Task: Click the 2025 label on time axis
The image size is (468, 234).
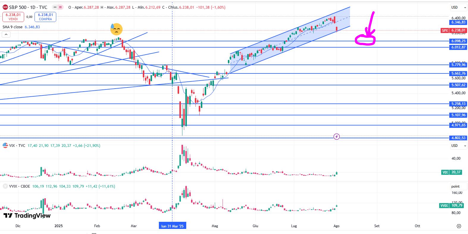Action: coord(59,226)
